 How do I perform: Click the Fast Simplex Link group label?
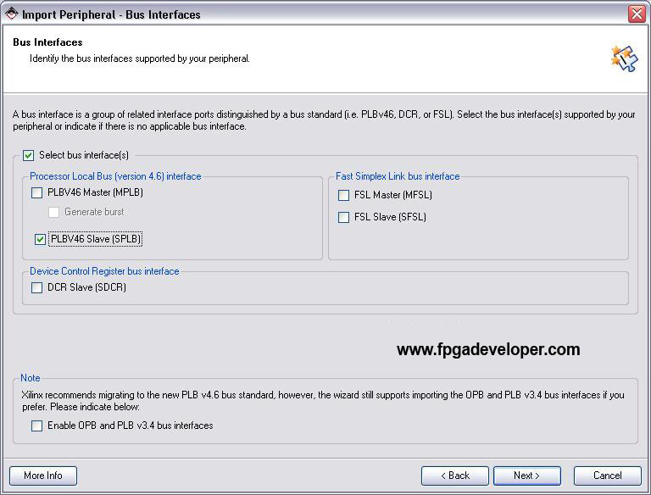tap(398, 176)
